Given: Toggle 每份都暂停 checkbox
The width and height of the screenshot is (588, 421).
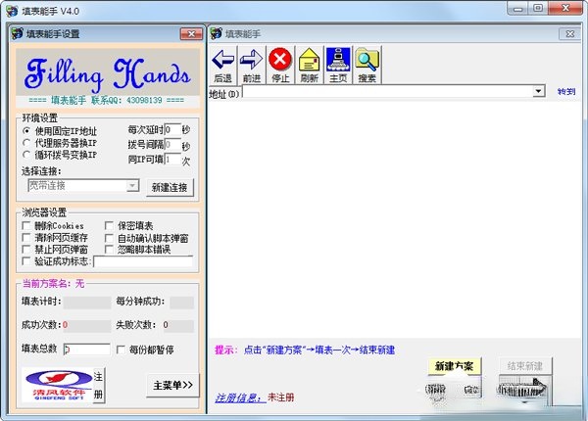Looking at the screenshot, I should (x=121, y=350).
